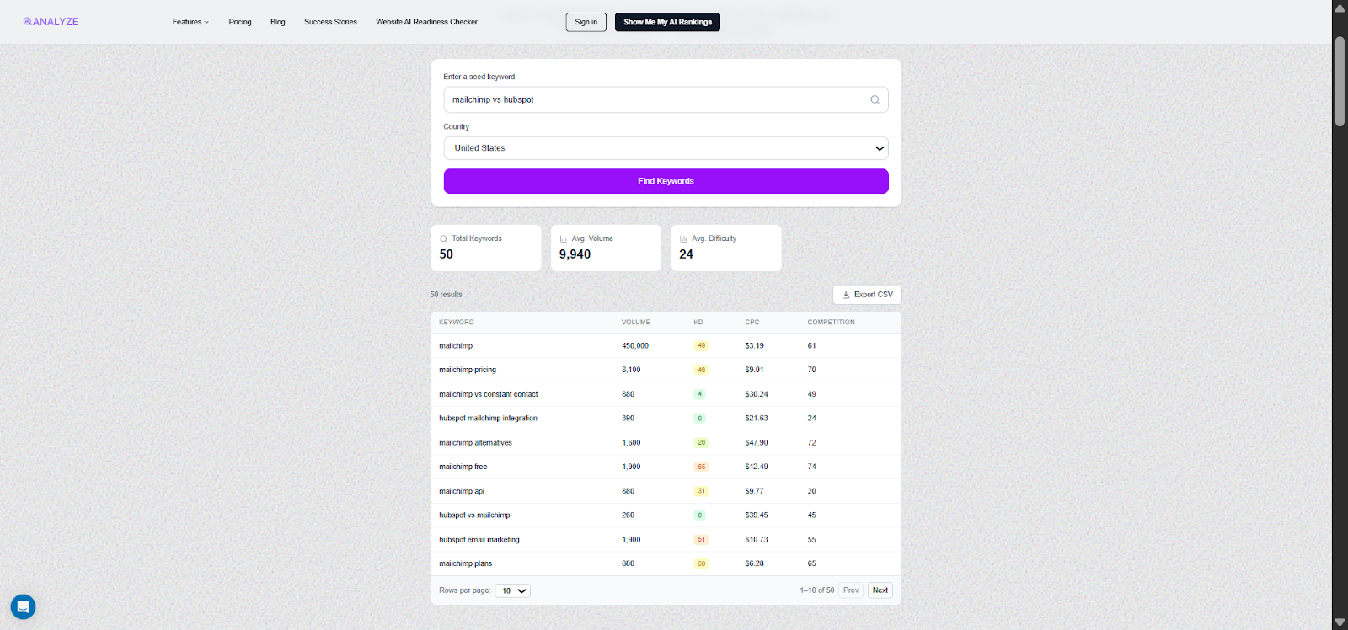This screenshot has width=1348, height=630.
Task: Open the chat support bubble icon
Action: point(24,606)
